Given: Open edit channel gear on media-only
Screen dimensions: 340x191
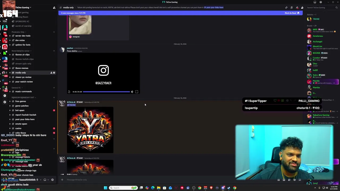Looking at the screenshot, I should [x=54, y=73].
